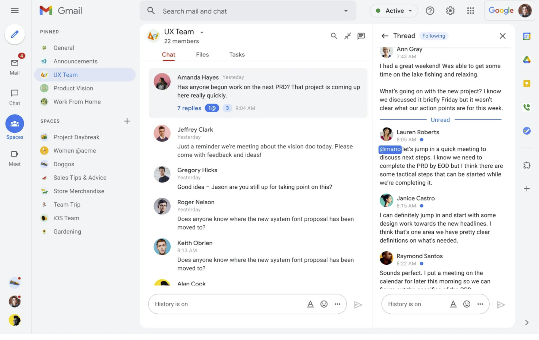The width and height of the screenshot is (539, 340).
Task: Open Google Calendar side panel
Action: [527, 36]
